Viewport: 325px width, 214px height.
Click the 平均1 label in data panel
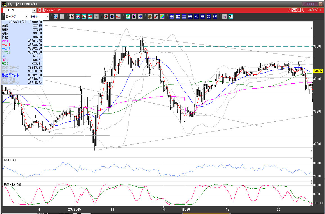point(6,44)
